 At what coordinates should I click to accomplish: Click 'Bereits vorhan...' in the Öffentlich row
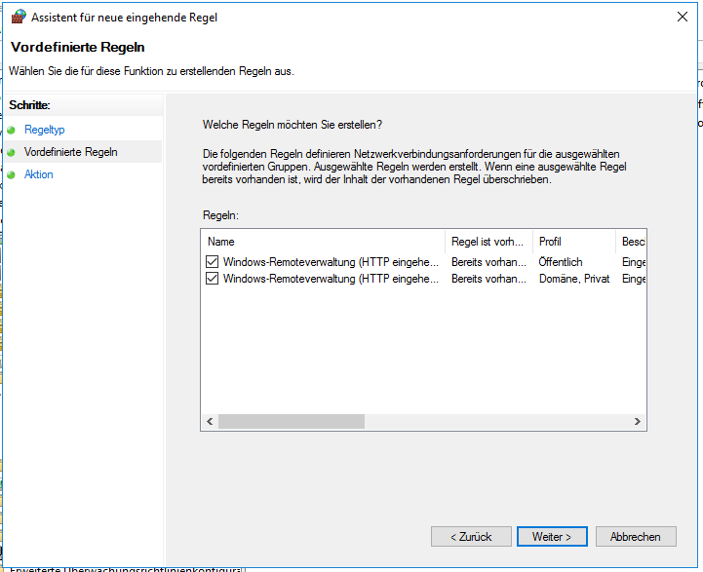point(488,261)
